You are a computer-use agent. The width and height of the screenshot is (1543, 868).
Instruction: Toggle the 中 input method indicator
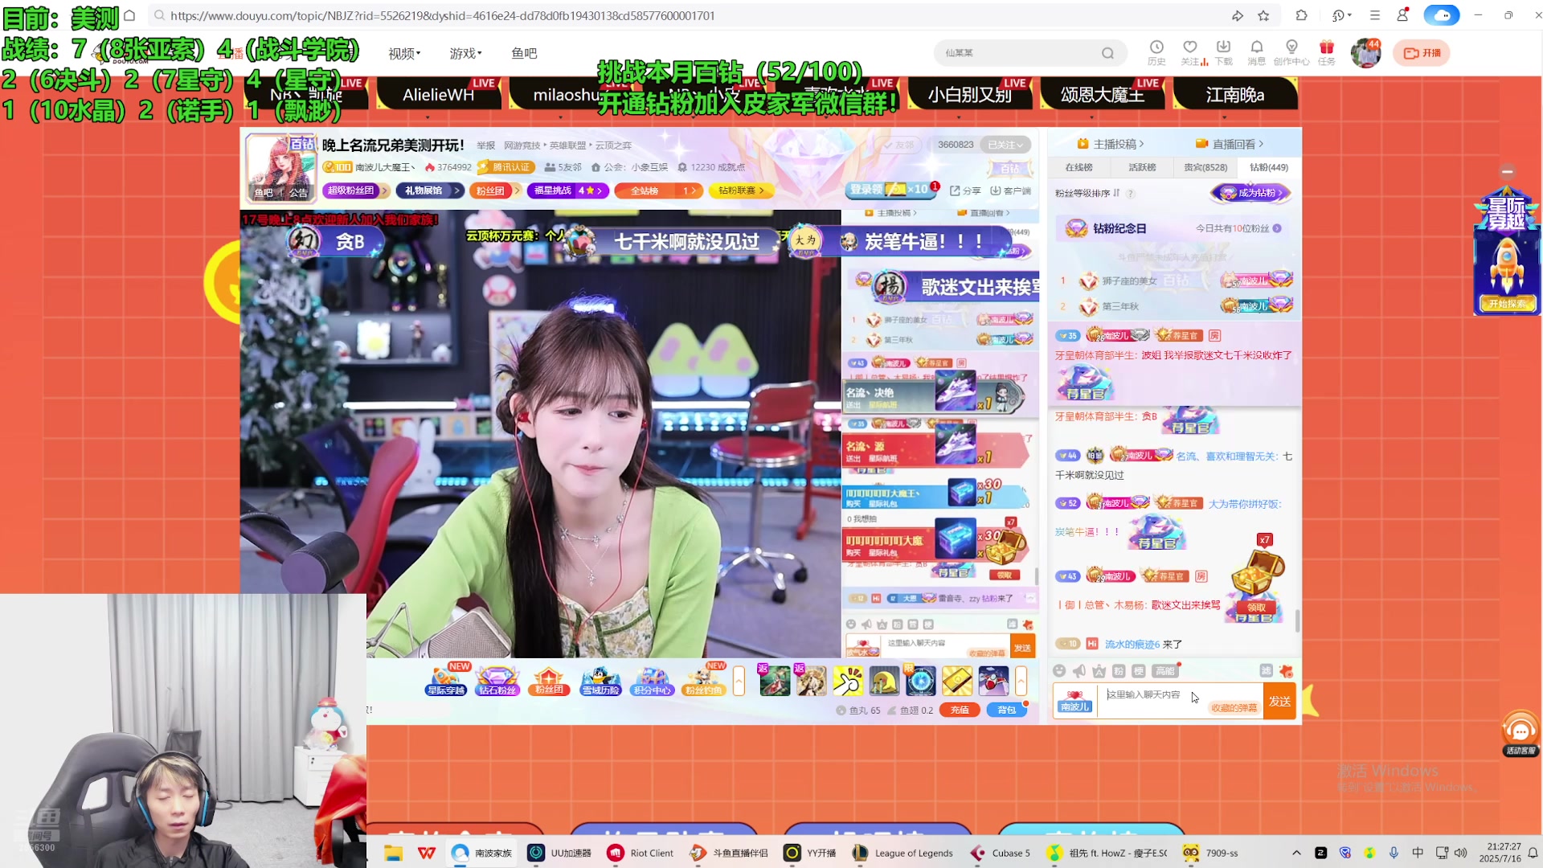click(1418, 853)
